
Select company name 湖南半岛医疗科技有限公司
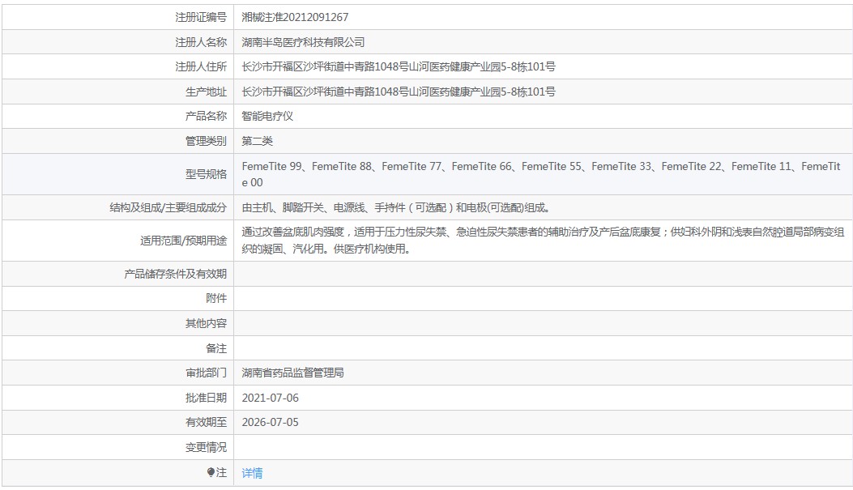click(x=303, y=42)
